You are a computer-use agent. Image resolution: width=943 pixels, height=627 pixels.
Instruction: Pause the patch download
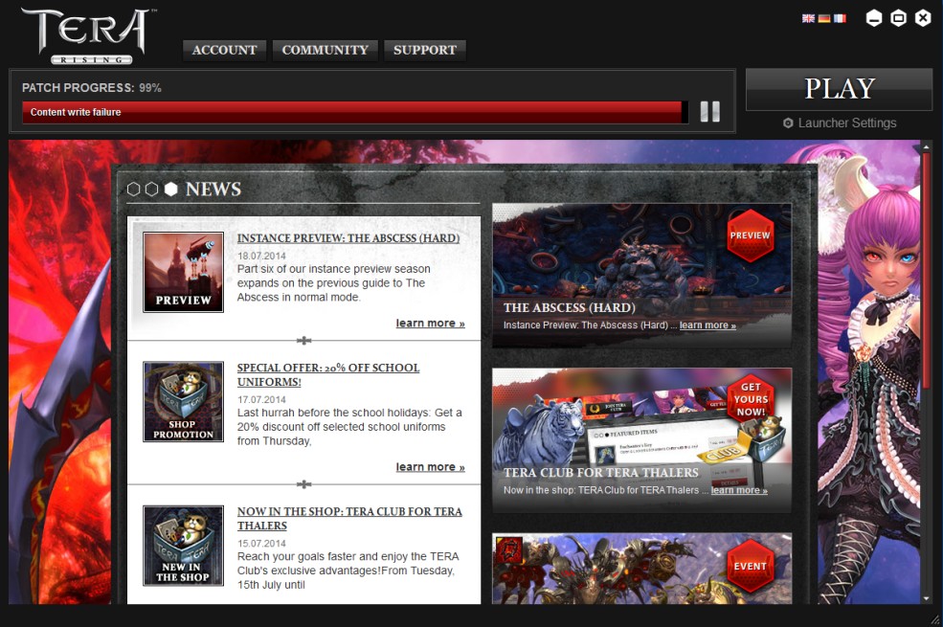point(709,111)
